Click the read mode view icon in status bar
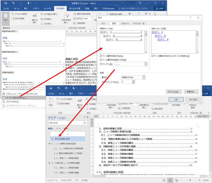 tap(164, 180)
